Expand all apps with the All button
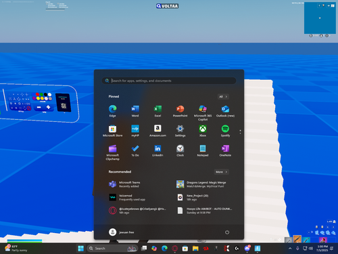This screenshot has width=338, height=254. pos(223,97)
